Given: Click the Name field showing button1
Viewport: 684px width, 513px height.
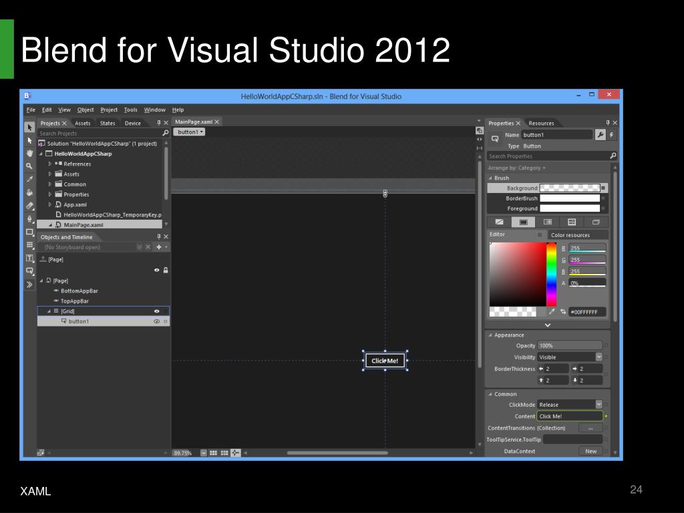Looking at the screenshot, I should coord(557,135).
